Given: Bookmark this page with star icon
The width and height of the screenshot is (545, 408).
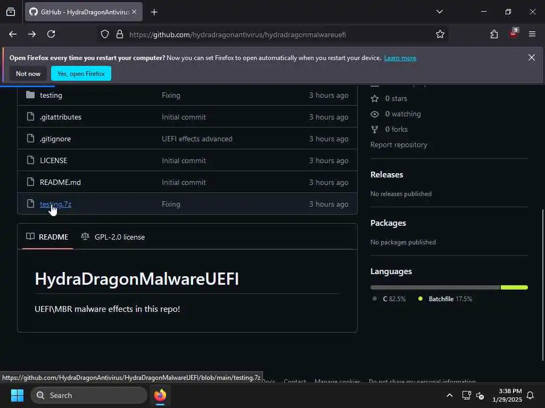Looking at the screenshot, I should 440,34.
